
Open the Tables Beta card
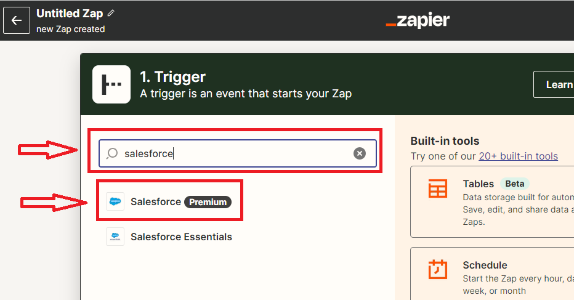[492, 202]
